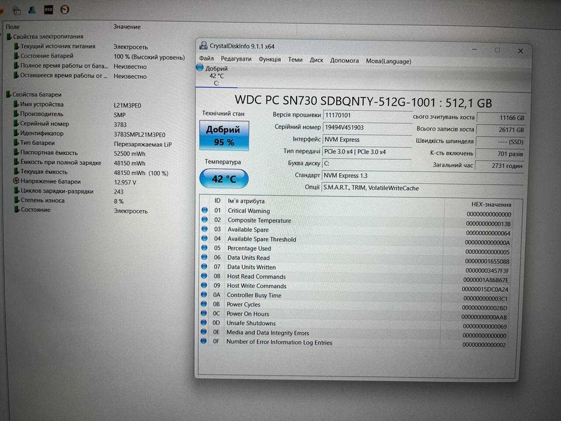This screenshot has height=421, width=561.
Task: Click the status dot for Available Spare Threshold
Action: pyautogui.click(x=204, y=238)
